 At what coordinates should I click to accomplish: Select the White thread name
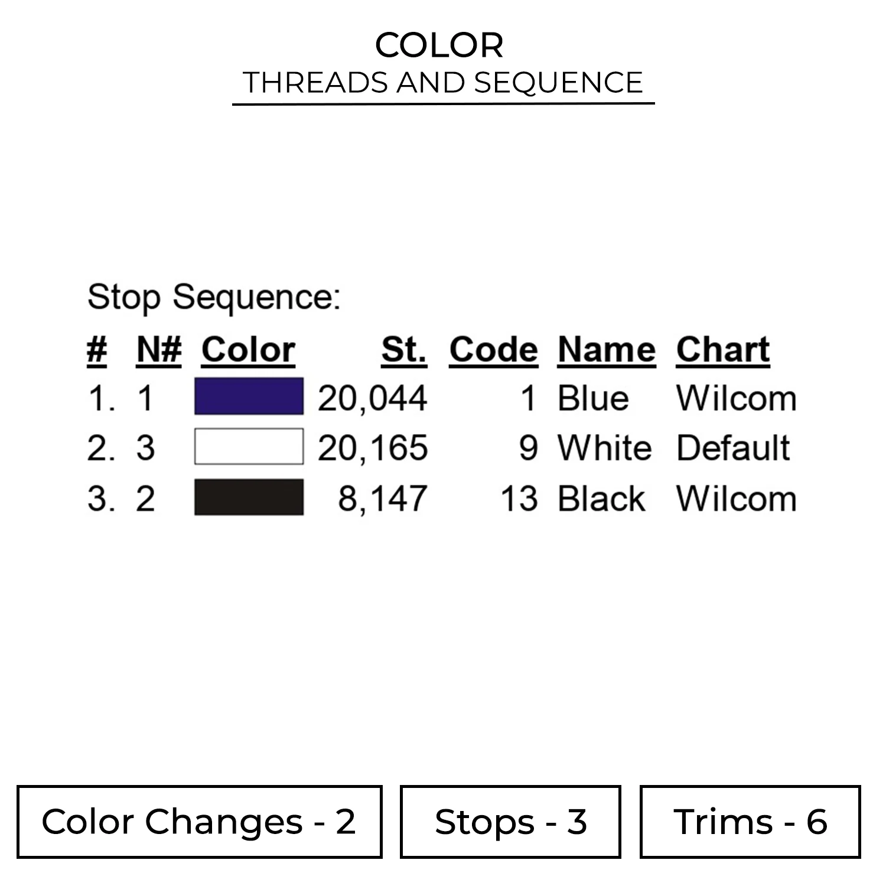click(x=605, y=448)
